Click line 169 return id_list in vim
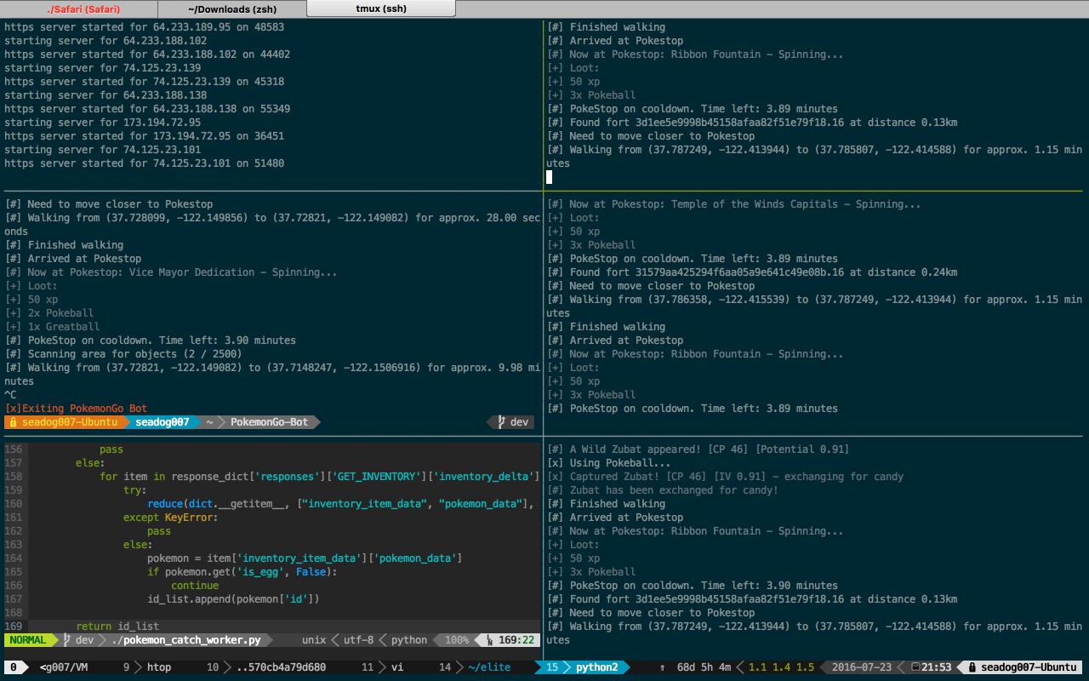 point(117,627)
